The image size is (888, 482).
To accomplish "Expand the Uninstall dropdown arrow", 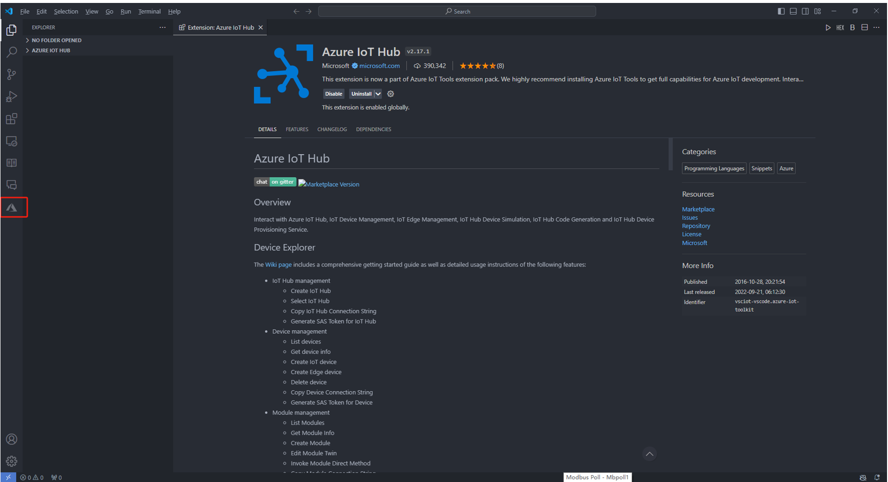I will (378, 94).
